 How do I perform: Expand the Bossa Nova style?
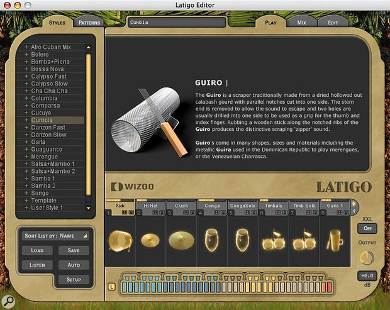26,69
